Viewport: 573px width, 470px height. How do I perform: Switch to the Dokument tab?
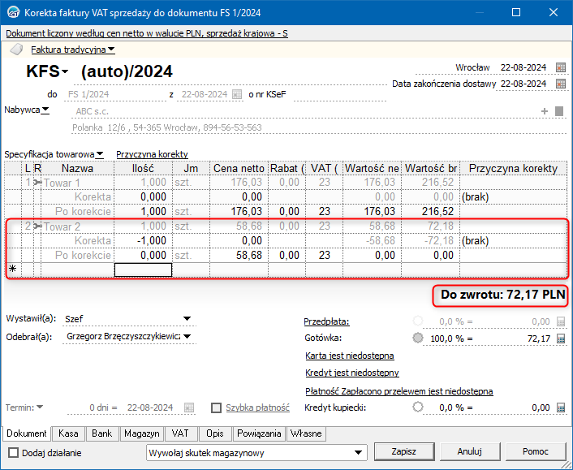point(27,433)
